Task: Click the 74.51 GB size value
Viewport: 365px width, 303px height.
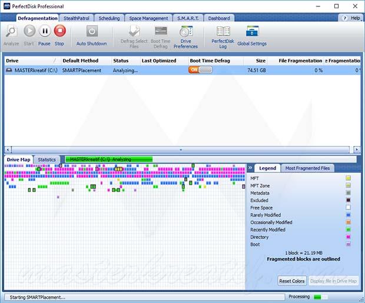Action: 257,70
